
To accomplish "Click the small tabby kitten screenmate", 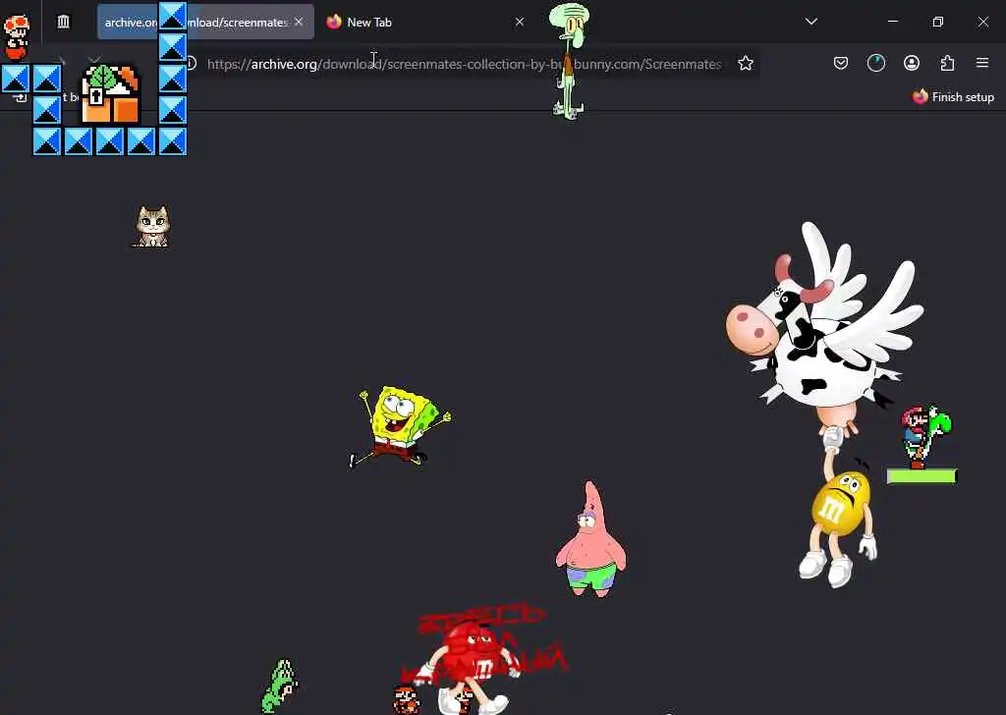I will pos(152,226).
